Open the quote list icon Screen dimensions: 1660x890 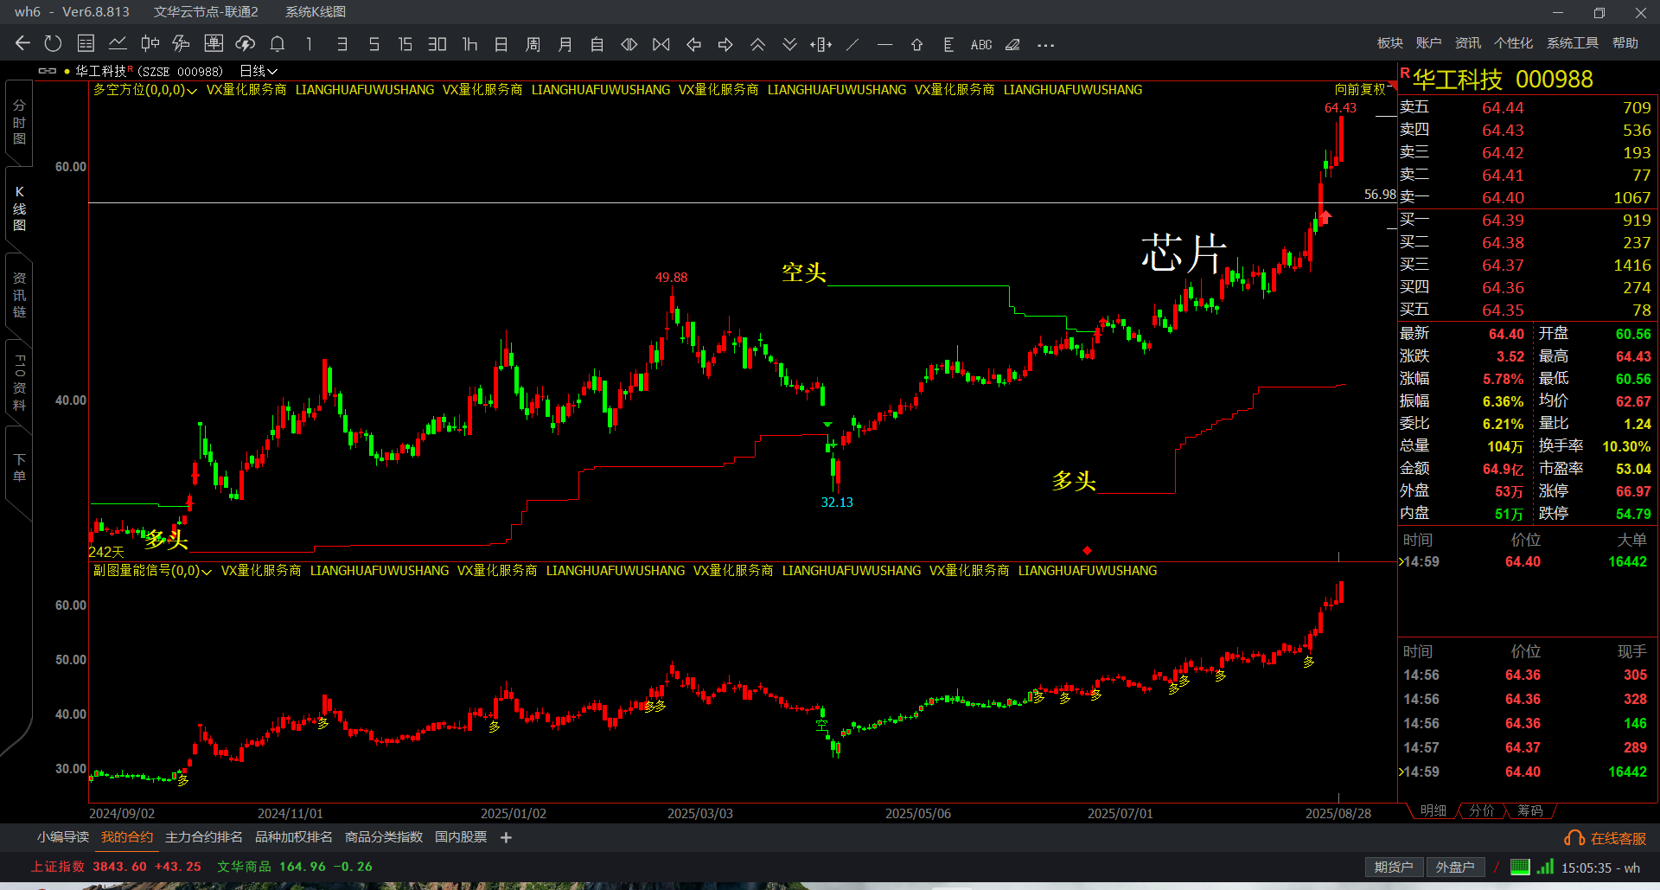[x=86, y=43]
